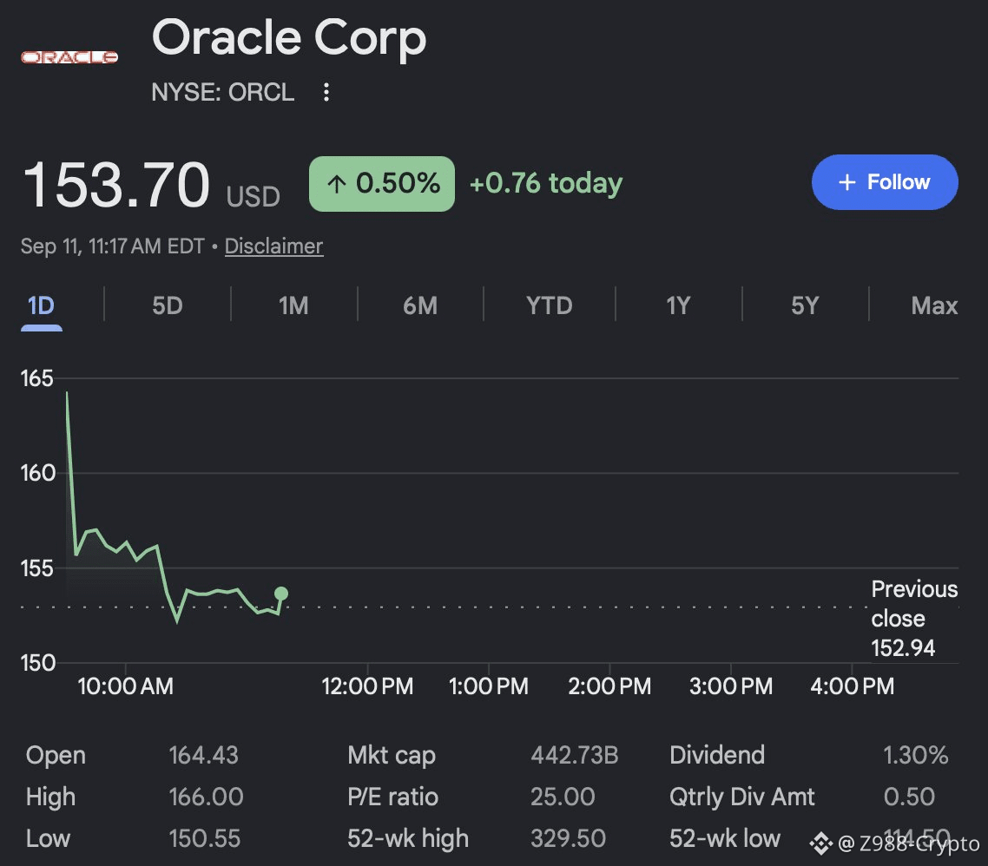The width and height of the screenshot is (988, 866).
Task: Click the Previous close 152.94 label
Action: click(x=914, y=619)
